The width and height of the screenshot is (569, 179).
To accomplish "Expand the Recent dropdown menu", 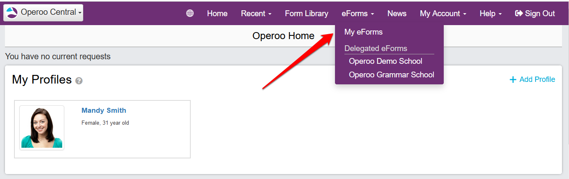I will [256, 14].
